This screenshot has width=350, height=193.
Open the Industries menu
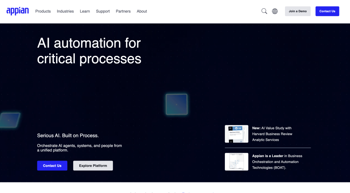point(65,11)
